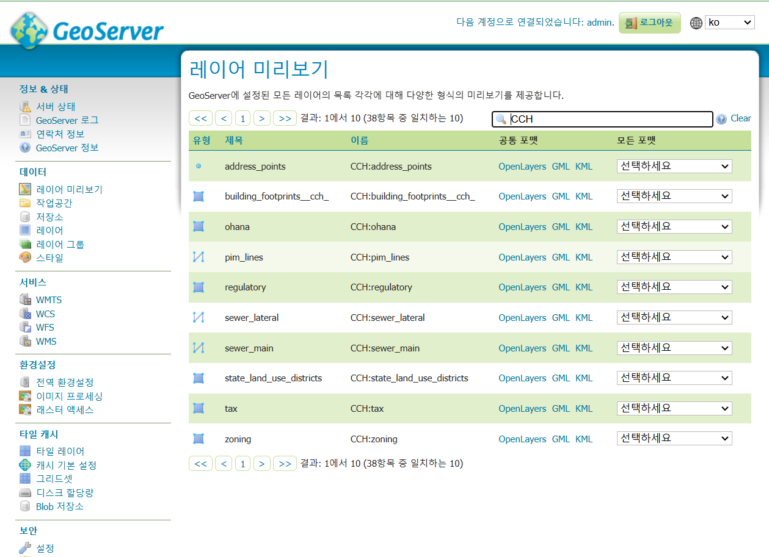Click the image processing icon
This screenshot has height=557, width=769.
[25, 396]
